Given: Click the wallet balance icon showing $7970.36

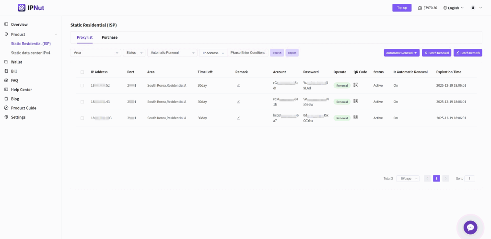Looking at the screenshot, I should (x=420, y=8).
